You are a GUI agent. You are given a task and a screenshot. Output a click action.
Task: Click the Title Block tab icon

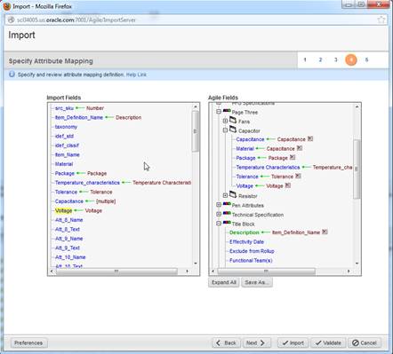click(x=227, y=223)
